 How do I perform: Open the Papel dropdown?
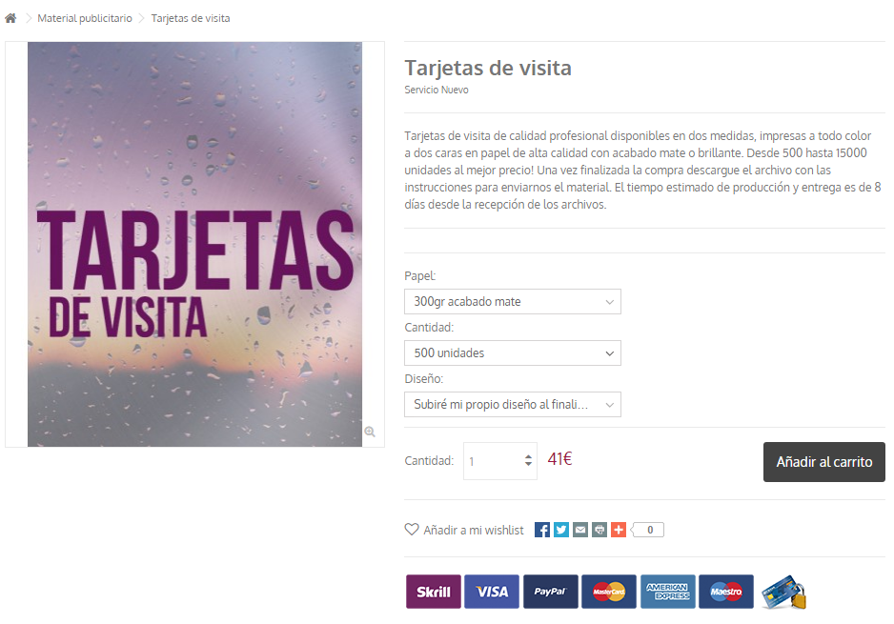pos(512,301)
